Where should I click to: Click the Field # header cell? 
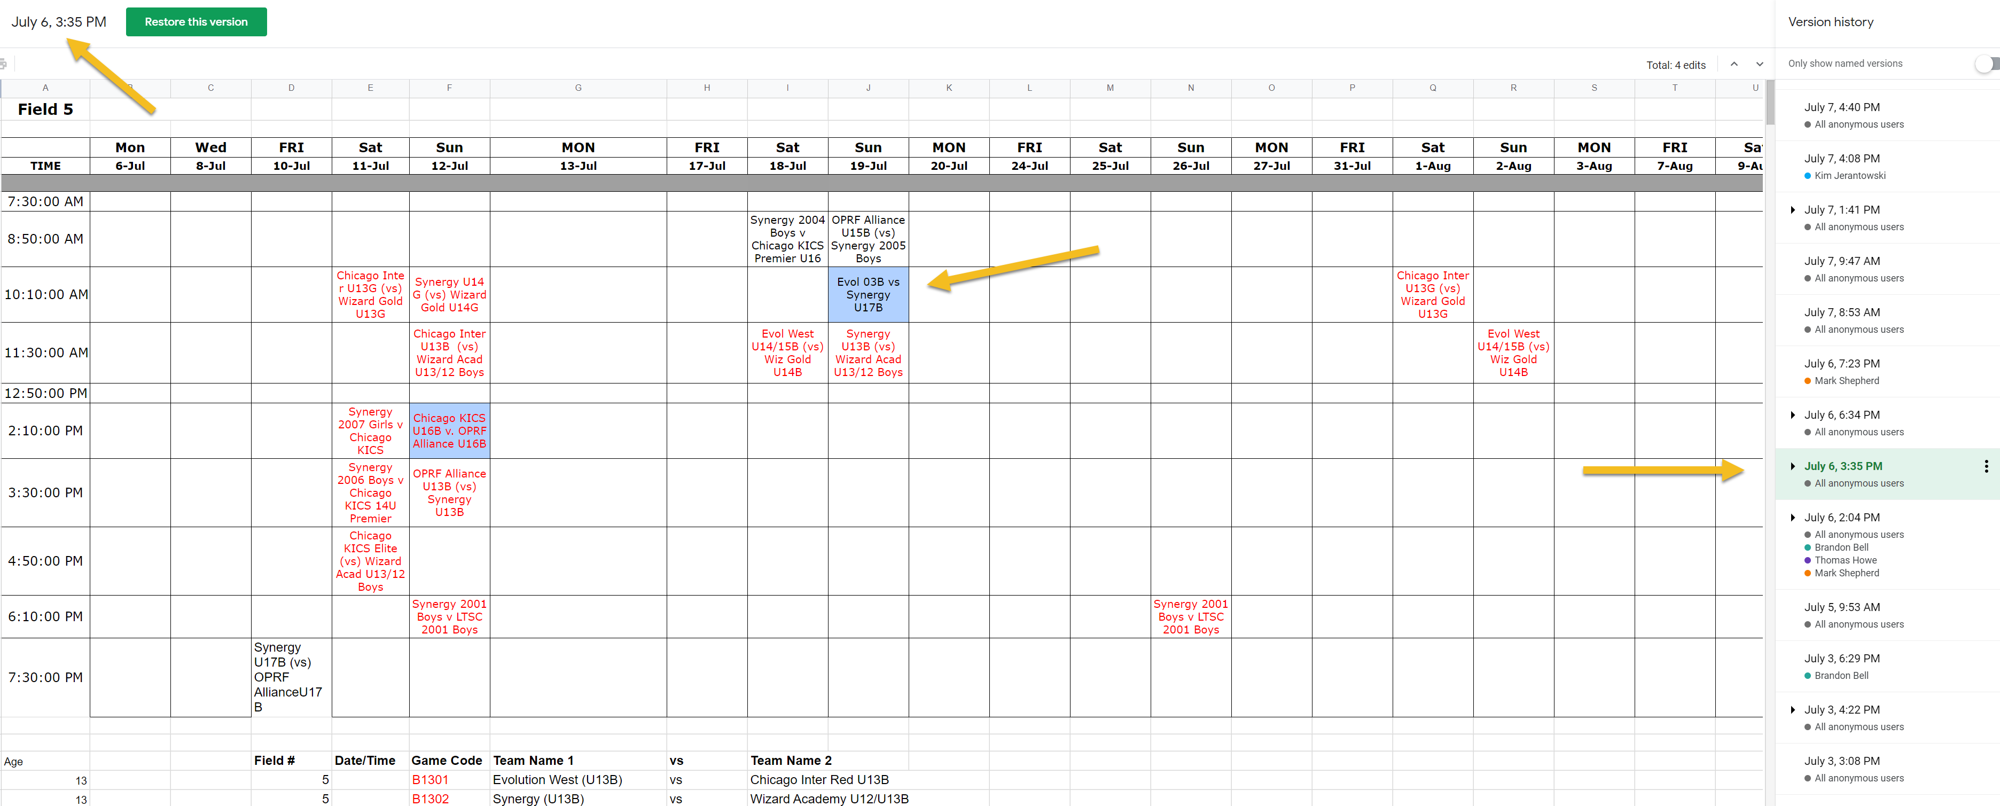click(x=291, y=760)
